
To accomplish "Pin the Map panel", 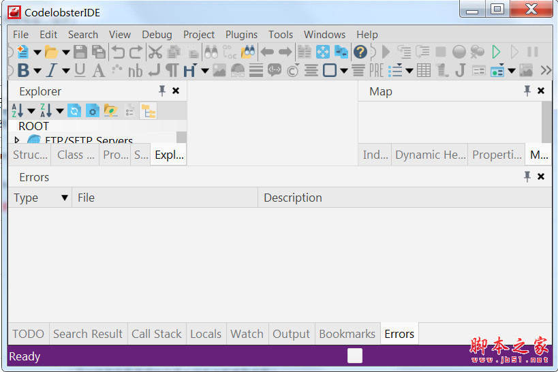I will 527,91.
